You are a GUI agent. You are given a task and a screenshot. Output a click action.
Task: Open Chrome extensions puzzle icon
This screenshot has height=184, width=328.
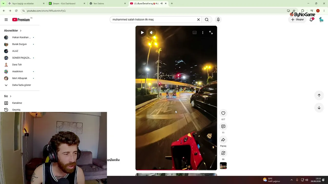click(x=303, y=11)
